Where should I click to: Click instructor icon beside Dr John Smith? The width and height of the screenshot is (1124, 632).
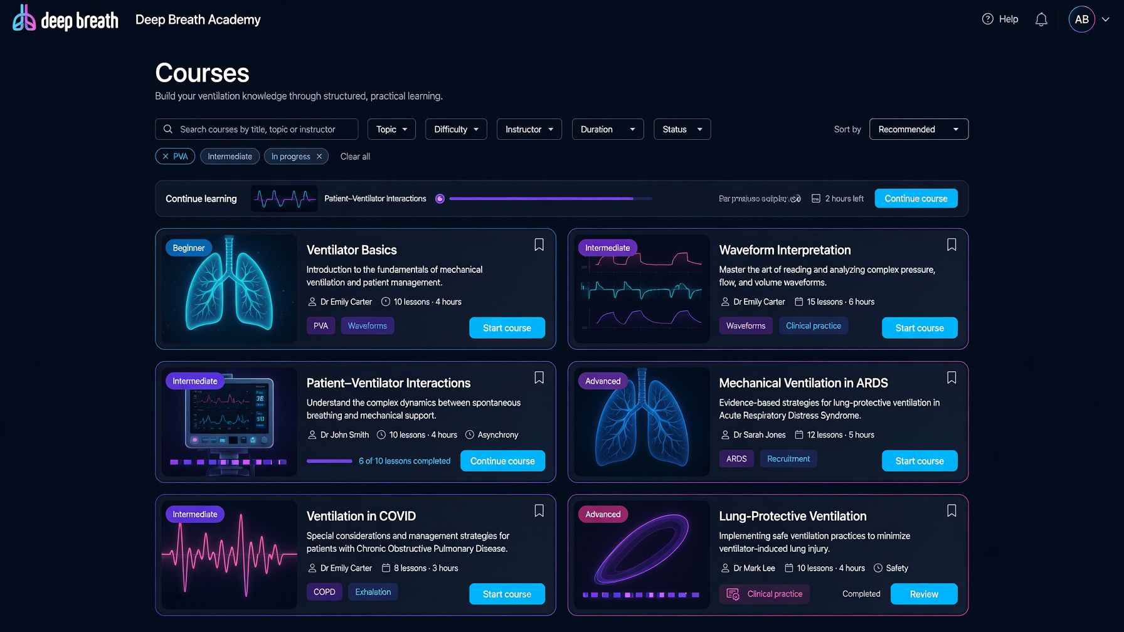tap(312, 435)
